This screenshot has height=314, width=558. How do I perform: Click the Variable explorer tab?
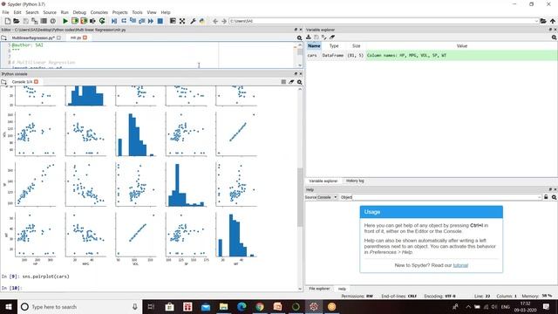pos(323,181)
